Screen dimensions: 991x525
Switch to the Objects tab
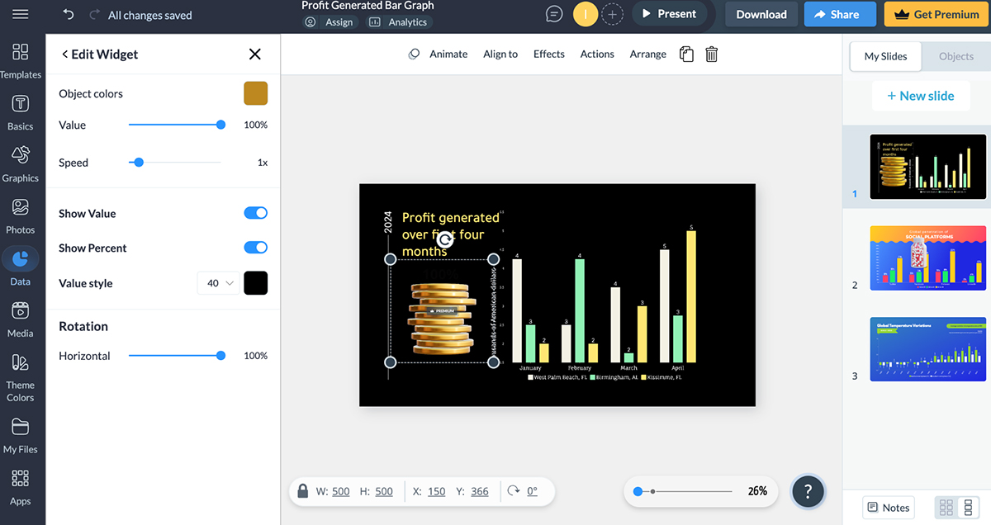point(955,56)
